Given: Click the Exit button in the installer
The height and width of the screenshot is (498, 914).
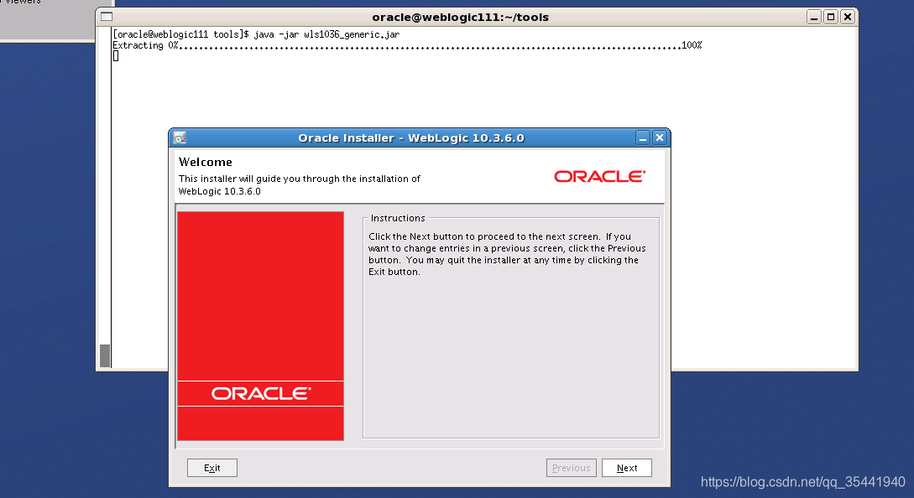Looking at the screenshot, I should (x=212, y=468).
